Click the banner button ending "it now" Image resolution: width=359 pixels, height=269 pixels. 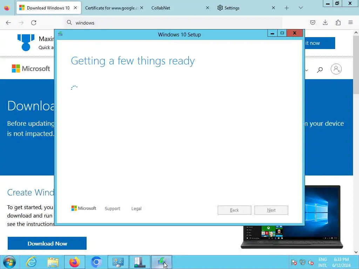pos(320,43)
